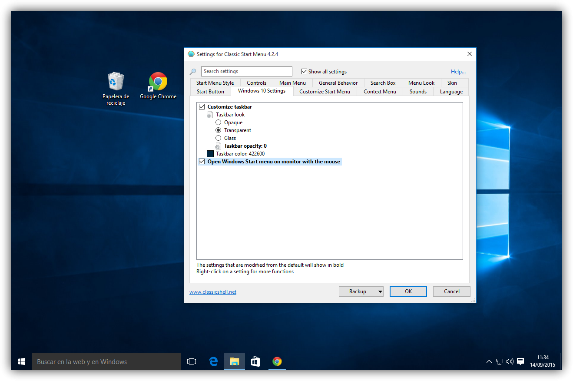Image resolution: width=573 pixels, height=381 pixels.
Task: Visit the www.classicshell.net link
Action: point(213,292)
